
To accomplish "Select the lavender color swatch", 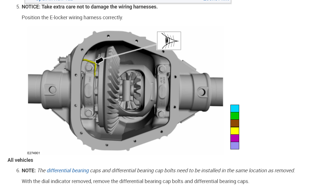I will 235,146.
